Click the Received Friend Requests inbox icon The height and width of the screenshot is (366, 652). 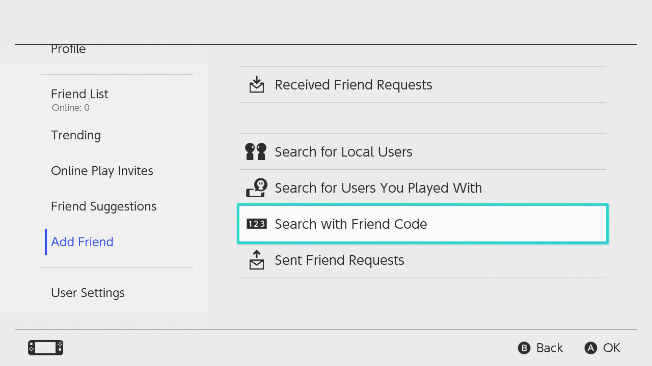coord(257,85)
